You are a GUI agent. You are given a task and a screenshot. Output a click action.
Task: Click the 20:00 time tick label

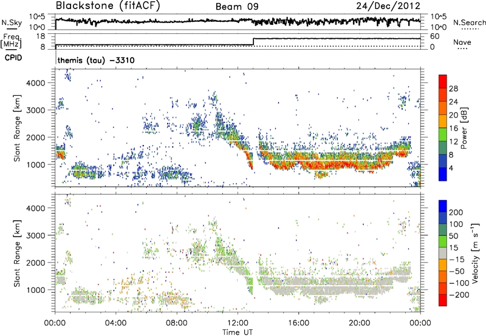(x=360, y=323)
